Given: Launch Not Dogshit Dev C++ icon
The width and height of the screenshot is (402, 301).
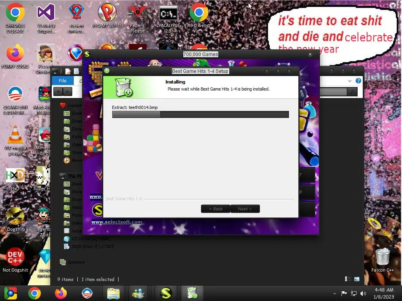Looking at the screenshot, I should click(15, 259).
